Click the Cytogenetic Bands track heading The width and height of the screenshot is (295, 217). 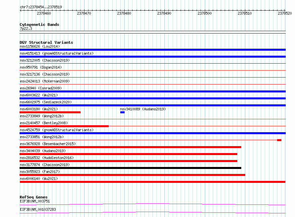(x=39, y=25)
